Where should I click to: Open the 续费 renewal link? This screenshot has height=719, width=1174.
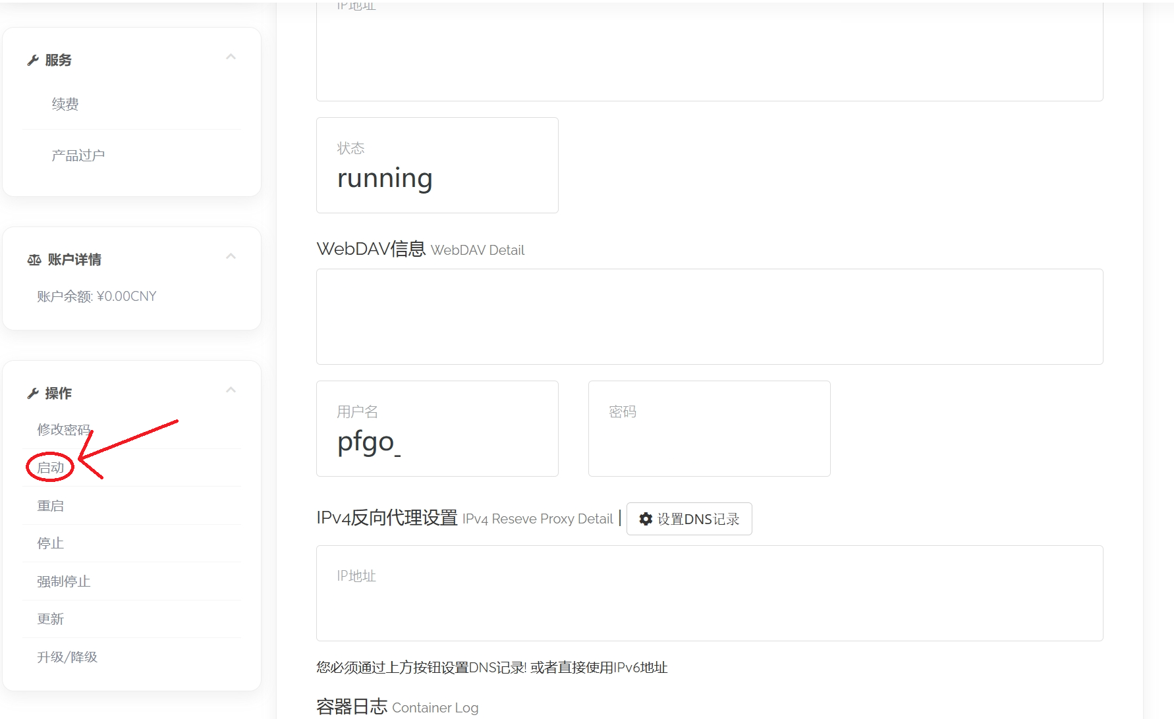(x=65, y=104)
